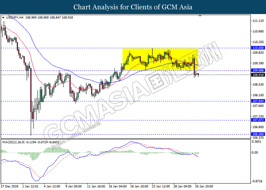Click the MACD values -0.1194 -0.0724 -0.0471
Image resolution: width=266 pixels, height=190 pixels.
43,142
